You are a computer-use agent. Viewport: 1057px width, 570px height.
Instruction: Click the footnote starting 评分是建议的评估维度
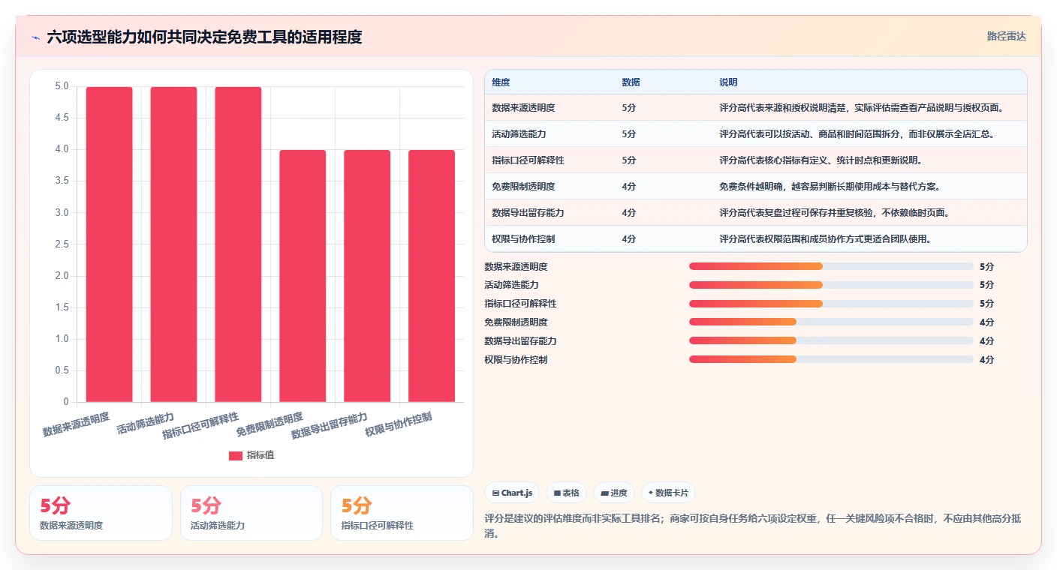(x=754, y=526)
